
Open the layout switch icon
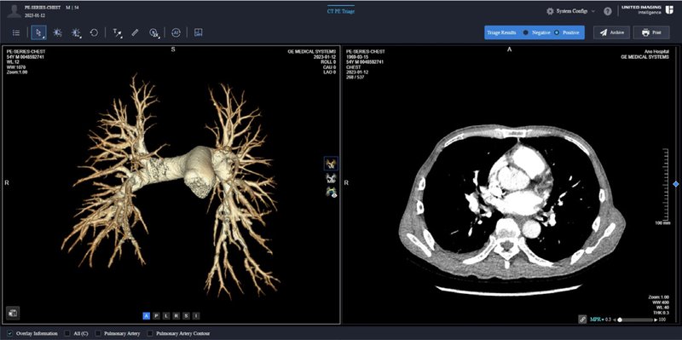[199, 32]
